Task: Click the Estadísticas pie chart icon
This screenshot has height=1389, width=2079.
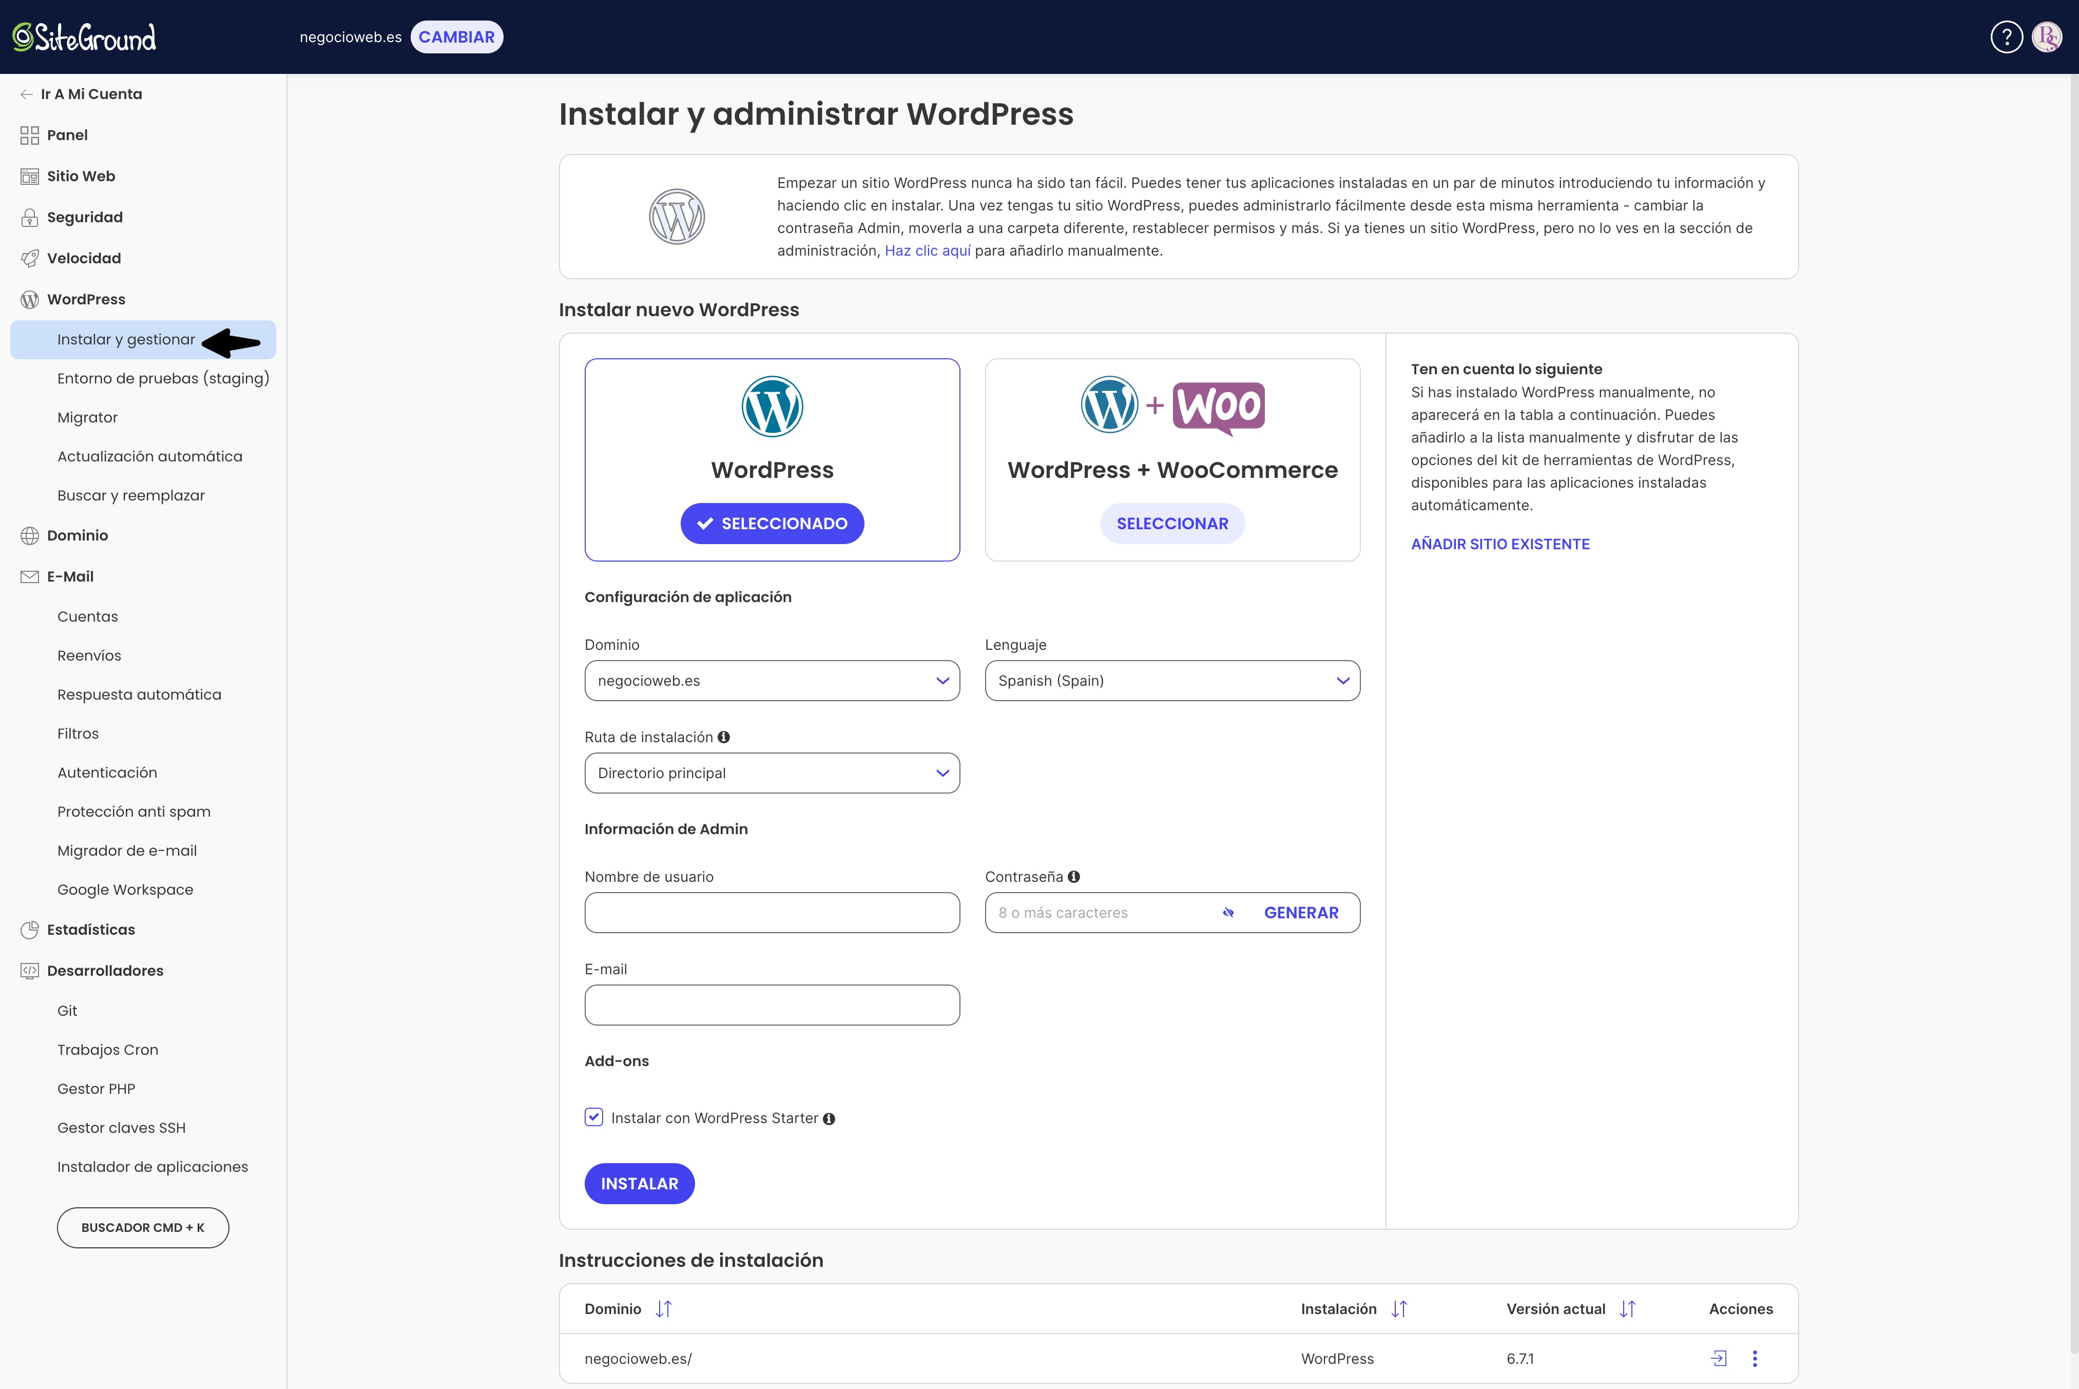Action: coord(29,930)
